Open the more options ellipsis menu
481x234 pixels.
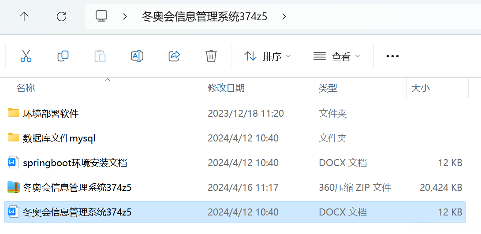pyautogui.click(x=392, y=56)
